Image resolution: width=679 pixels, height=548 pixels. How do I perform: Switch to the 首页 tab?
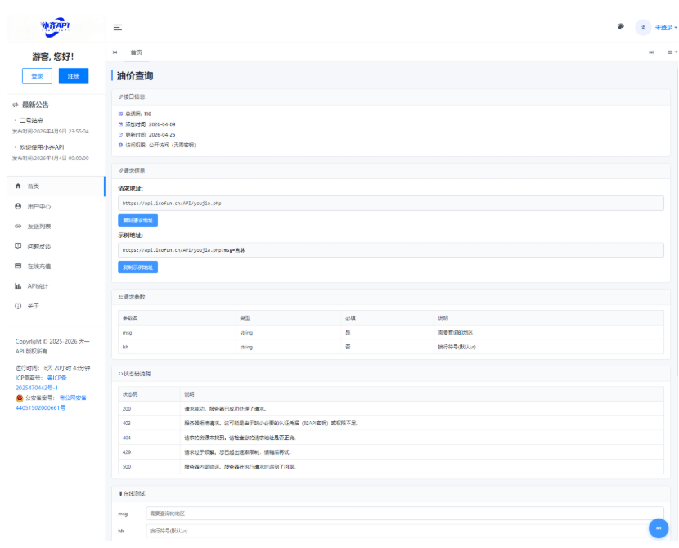(x=136, y=53)
